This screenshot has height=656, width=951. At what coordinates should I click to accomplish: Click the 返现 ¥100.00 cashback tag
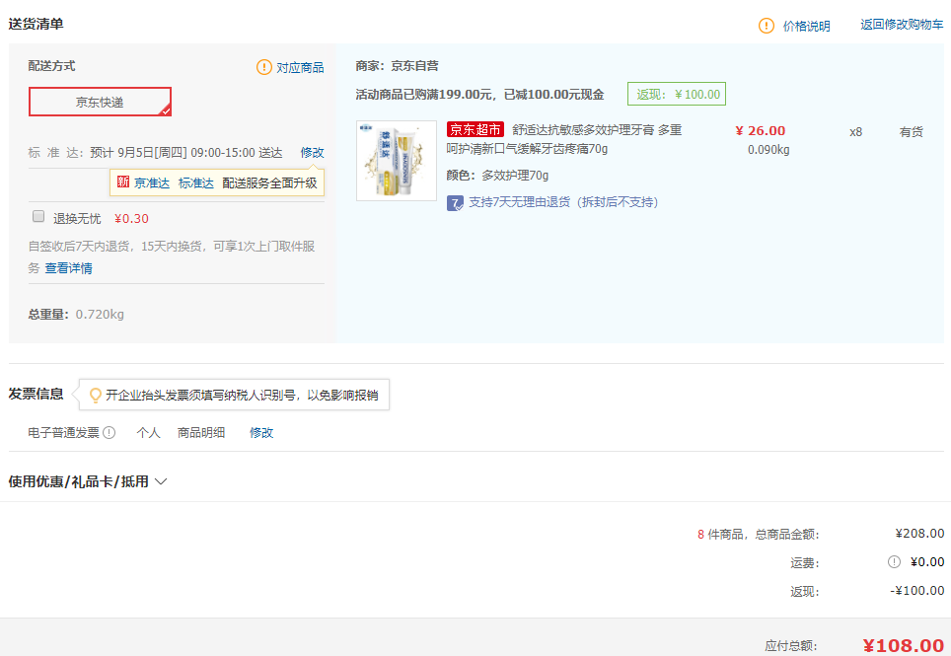(x=677, y=94)
